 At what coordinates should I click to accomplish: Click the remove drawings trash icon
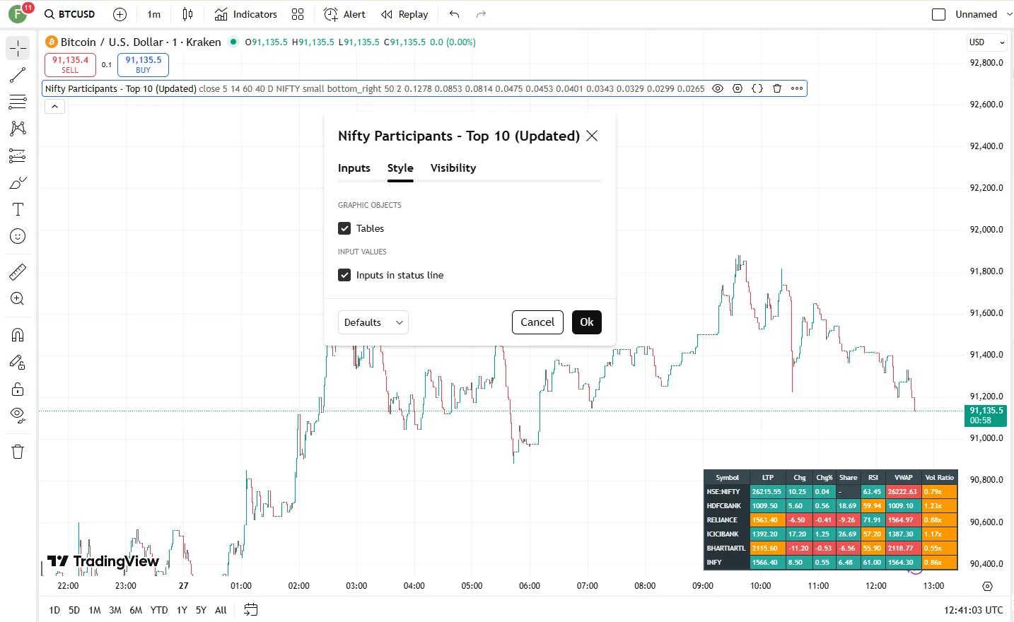(x=18, y=452)
